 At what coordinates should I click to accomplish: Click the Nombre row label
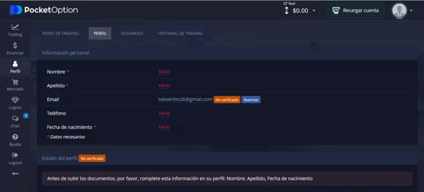pos(56,72)
